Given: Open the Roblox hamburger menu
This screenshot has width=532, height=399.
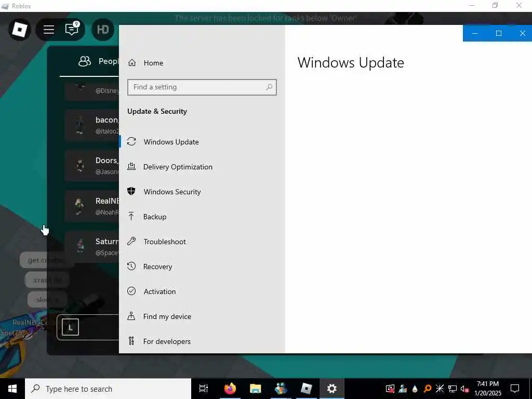Looking at the screenshot, I should pos(49,30).
